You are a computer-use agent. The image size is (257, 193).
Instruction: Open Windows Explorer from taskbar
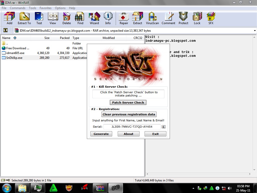22,188
